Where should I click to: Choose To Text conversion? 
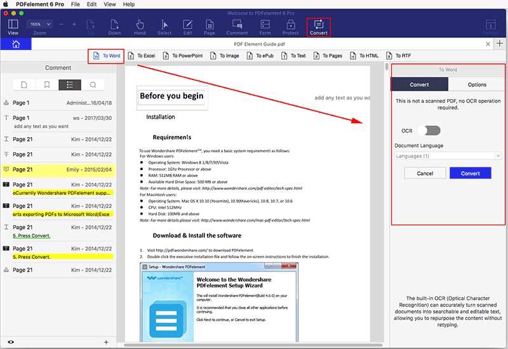point(293,56)
